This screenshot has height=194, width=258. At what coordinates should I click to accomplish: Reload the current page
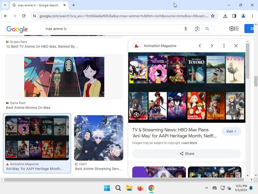[24, 16]
